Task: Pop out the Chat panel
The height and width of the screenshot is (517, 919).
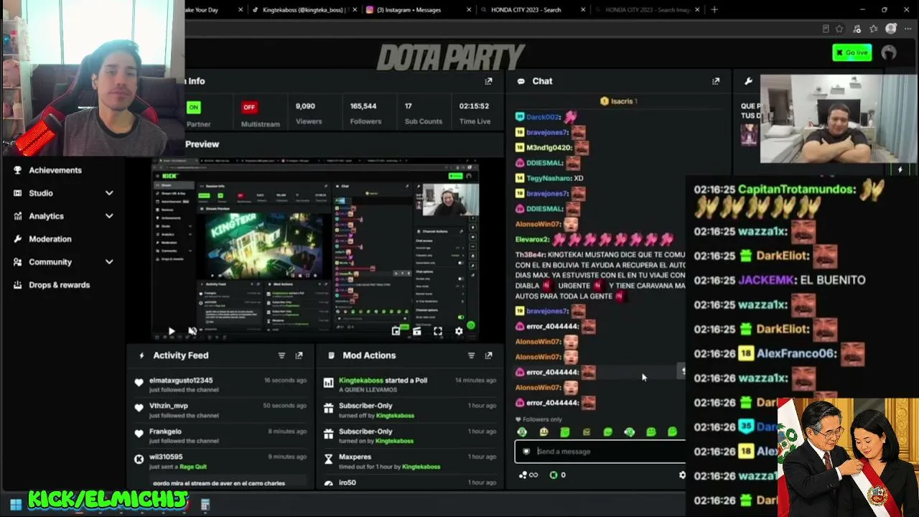Action: (x=716, y=81)
